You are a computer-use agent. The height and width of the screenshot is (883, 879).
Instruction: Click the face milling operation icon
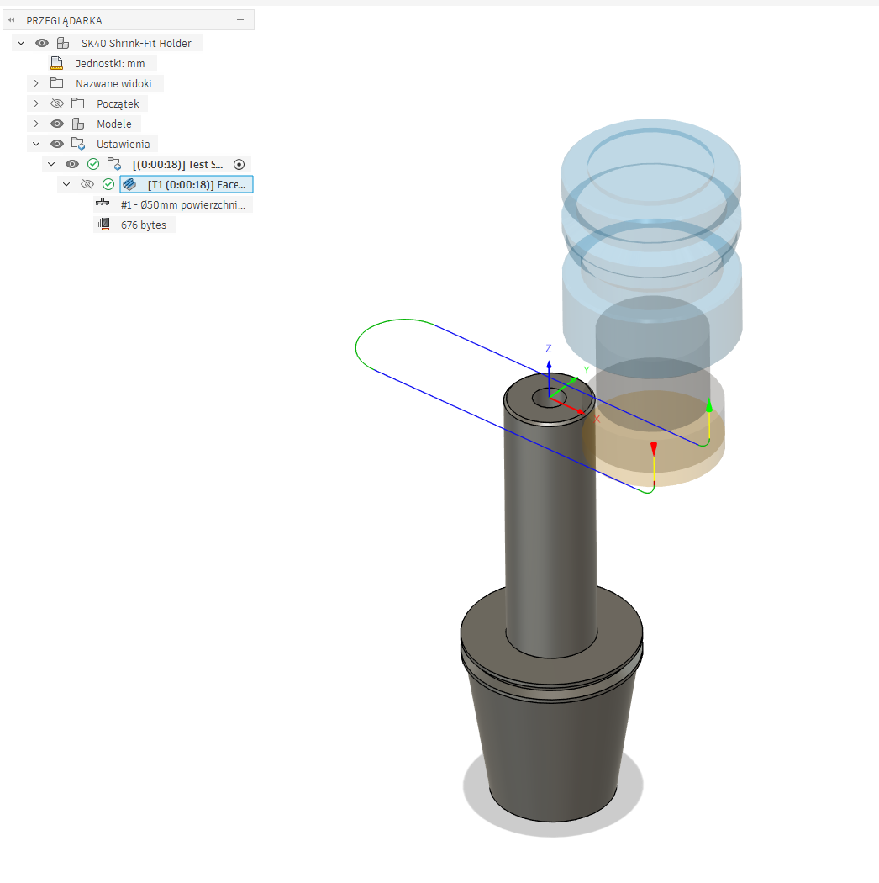pyautogui.click(x=129, y=184)
